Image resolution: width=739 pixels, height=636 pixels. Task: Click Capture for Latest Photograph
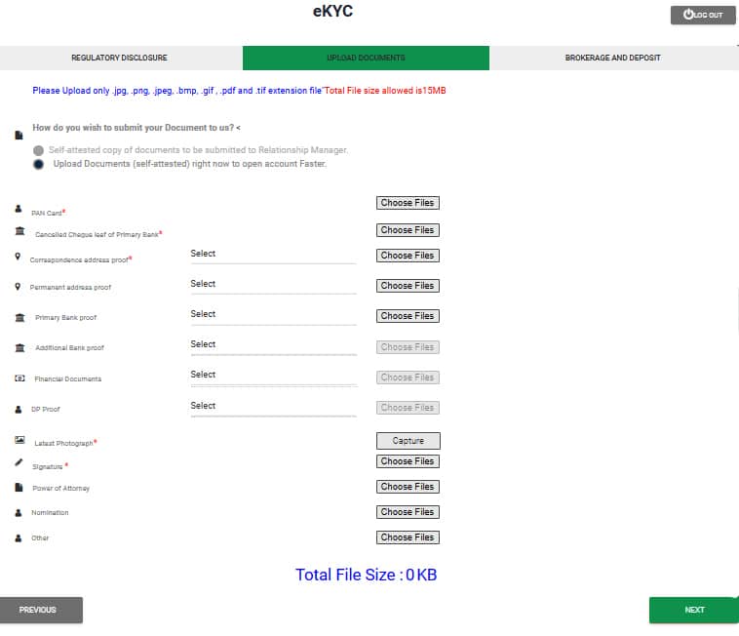408,441
